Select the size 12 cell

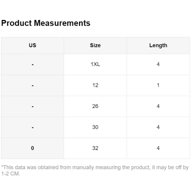pos(95,85)
